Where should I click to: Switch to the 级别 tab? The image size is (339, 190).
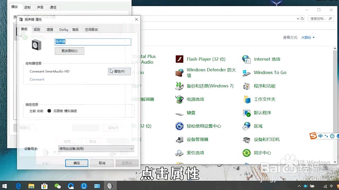point(37,30)
